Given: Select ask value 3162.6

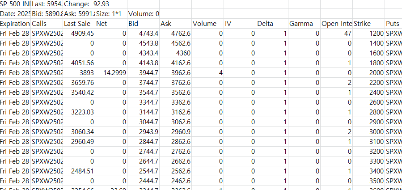Looking at the screenshot, I should [175, 112].
